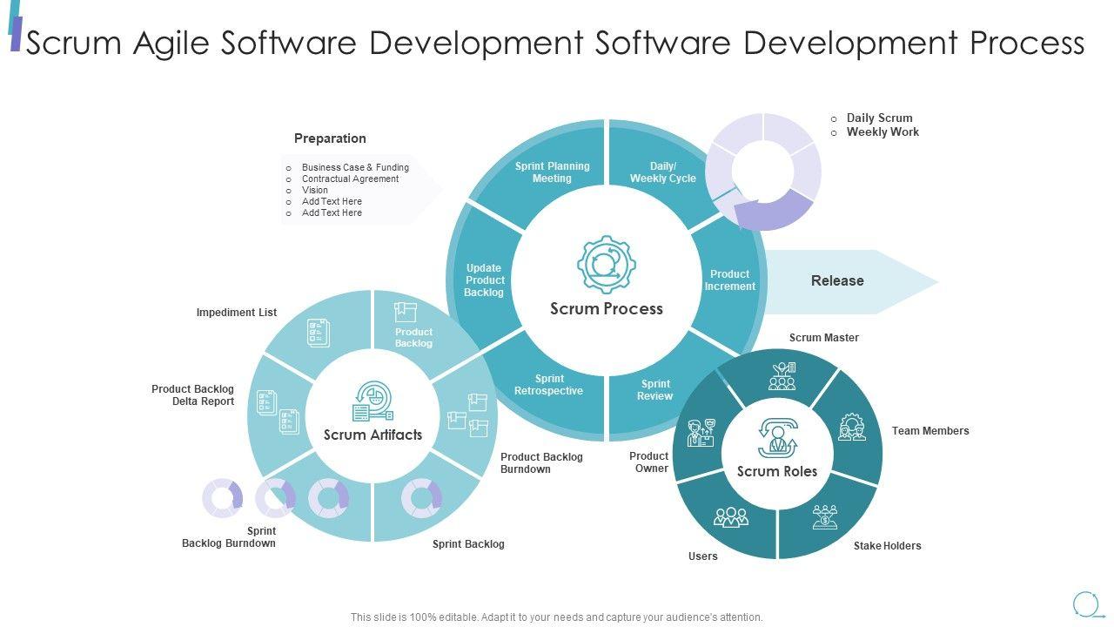Click the Sprint Retrospective segment
1114x627 pixels.
(x=548, y=385)
